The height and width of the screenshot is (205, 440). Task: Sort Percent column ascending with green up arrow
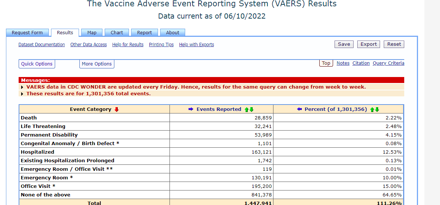click(372, 109)
